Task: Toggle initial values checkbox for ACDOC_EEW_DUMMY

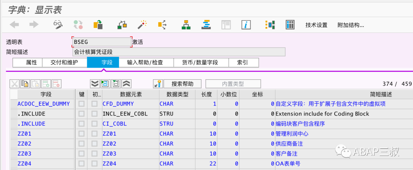Action: click(x=94, y=104)
